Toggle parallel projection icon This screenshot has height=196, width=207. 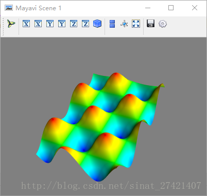(x=112, y=24)
